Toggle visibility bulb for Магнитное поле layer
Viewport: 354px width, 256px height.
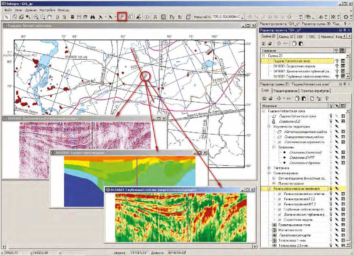click(x=331, y=230)
